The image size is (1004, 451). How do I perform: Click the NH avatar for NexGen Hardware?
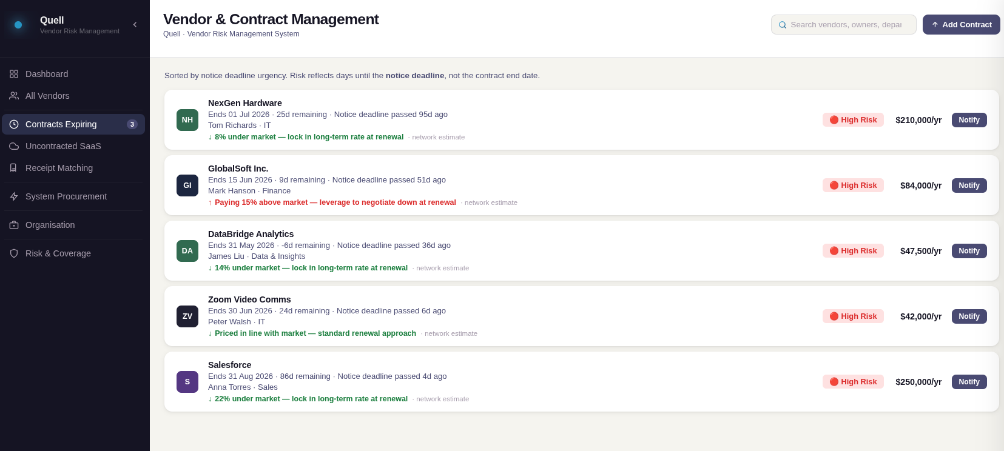pyautogui.click(x=187, y=120)
